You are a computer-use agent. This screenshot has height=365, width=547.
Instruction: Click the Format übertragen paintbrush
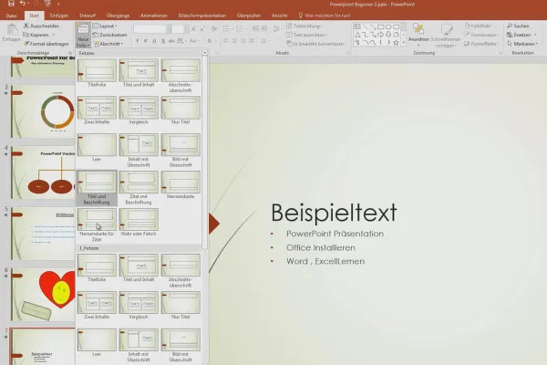(x=46, y=44)
